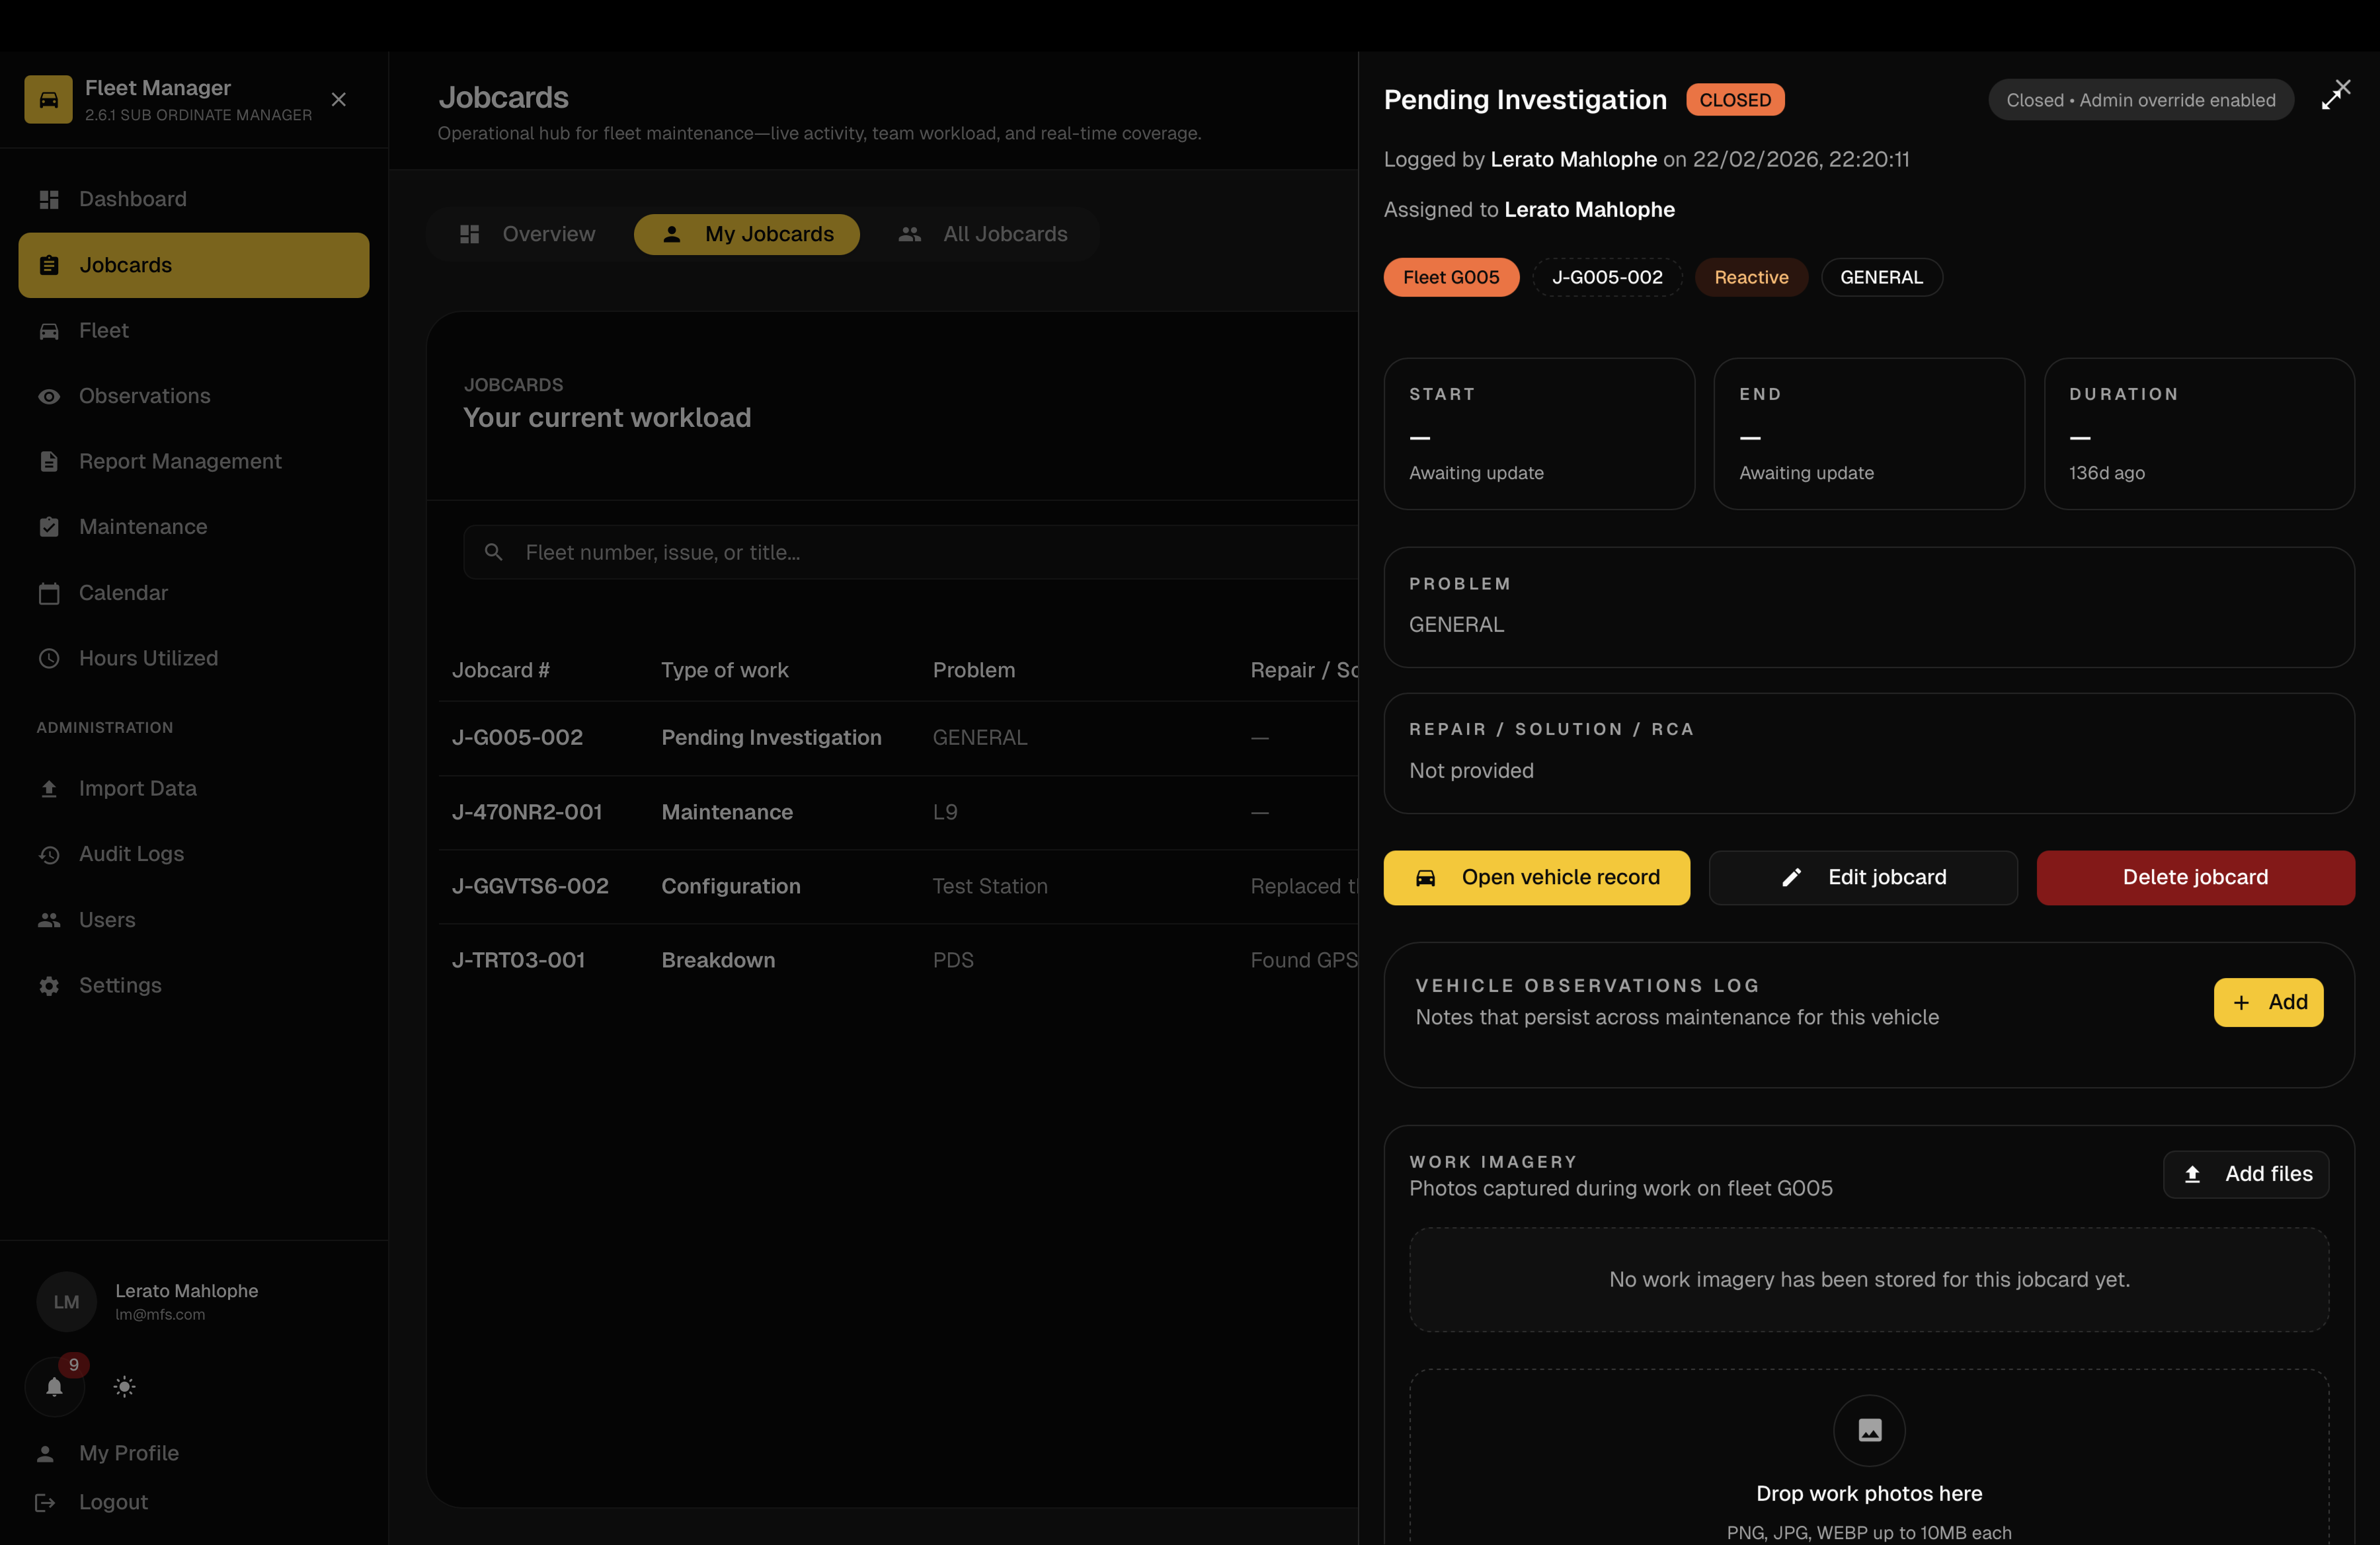Screen dimensions: 2380x1545
Task: Click the notifications bell icon
Action: pos(55,1386)
